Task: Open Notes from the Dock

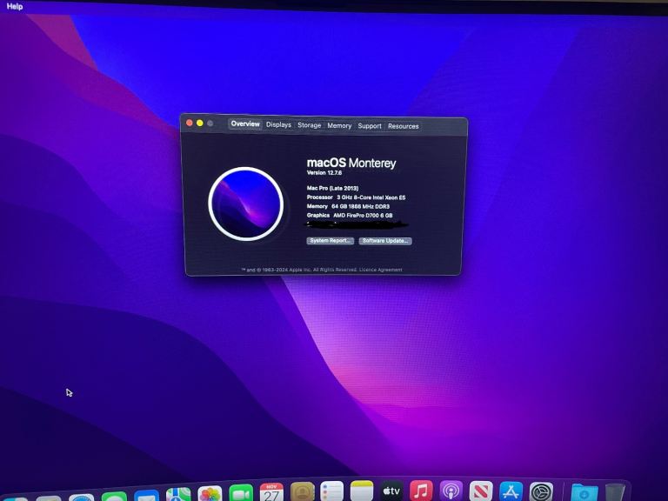Action: point(362,491)
